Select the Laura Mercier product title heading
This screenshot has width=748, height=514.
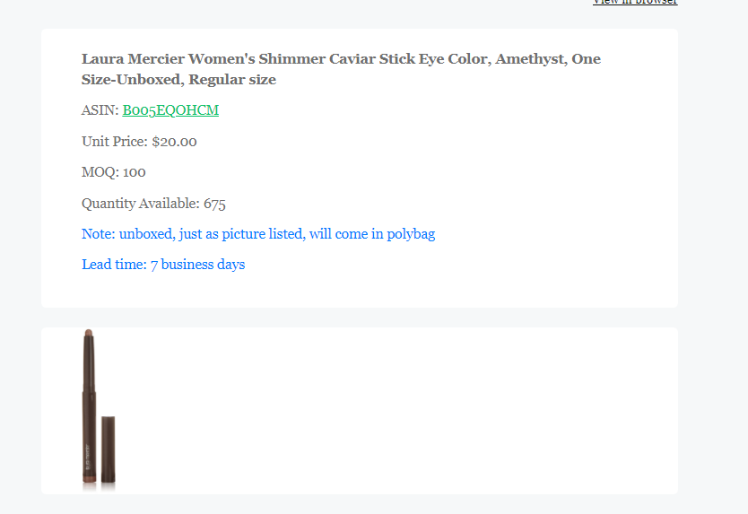(x=341, y=69)
